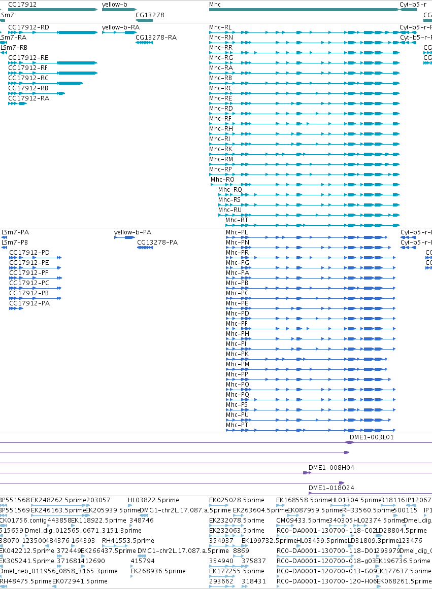Viewport: 432px width, 589px height.
Task: Select transcript CG17912-RF
Action: (x=28, y=68)
